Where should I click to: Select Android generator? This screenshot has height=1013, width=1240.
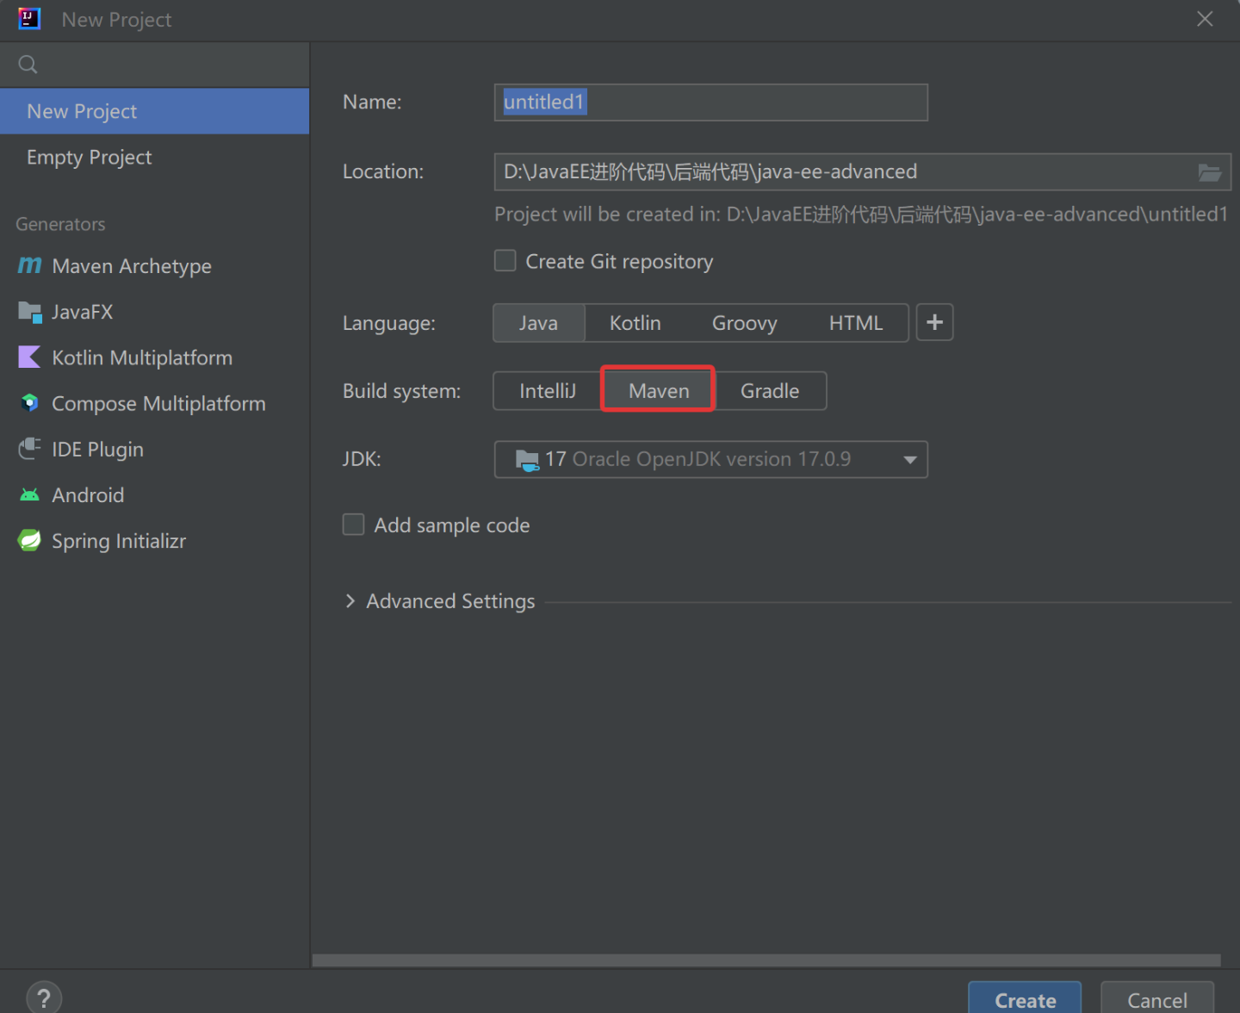155,495
